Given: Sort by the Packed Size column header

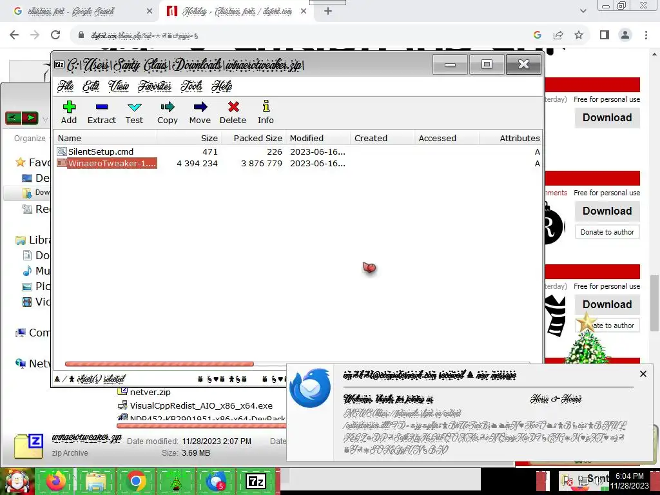Looking at the screenshot, I should [x=253, y=138].
